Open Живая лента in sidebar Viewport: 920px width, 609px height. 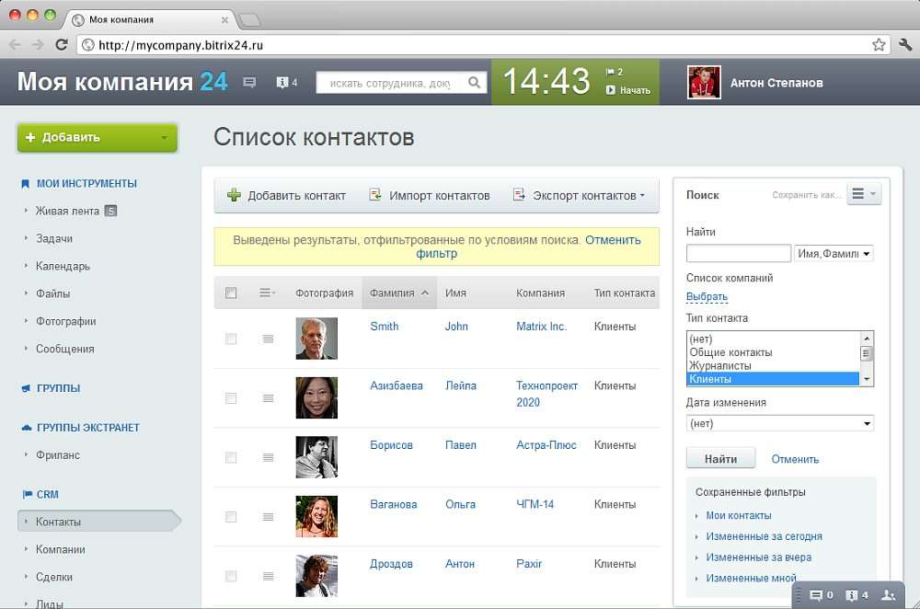[x=67, y=211]
